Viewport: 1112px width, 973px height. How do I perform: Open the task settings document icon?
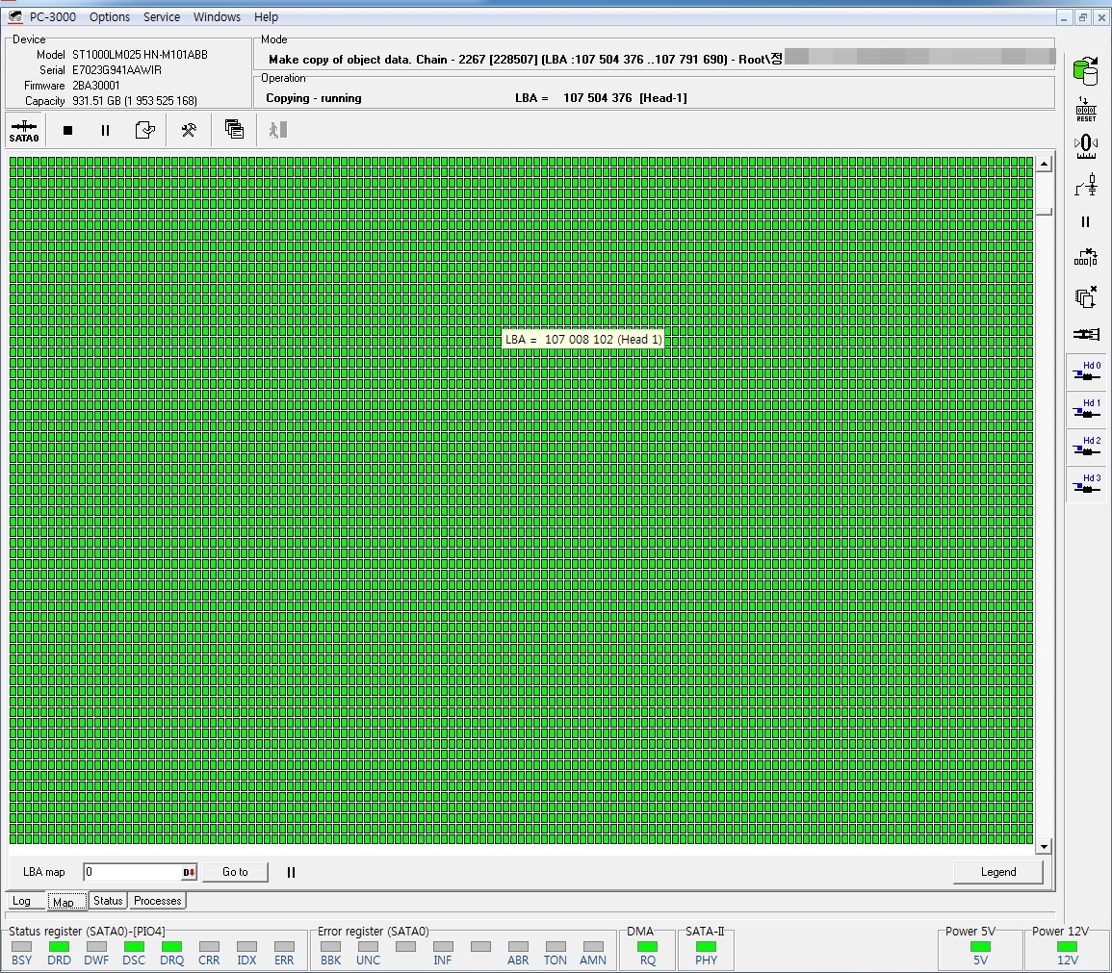(144, 130)
